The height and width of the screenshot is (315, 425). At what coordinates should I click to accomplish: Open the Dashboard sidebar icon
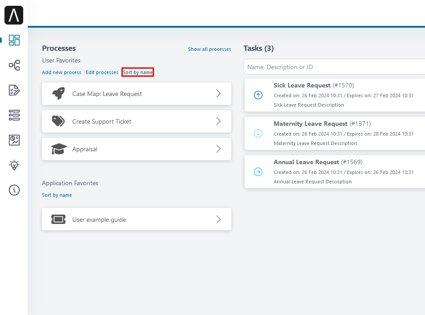click(14, 40)
